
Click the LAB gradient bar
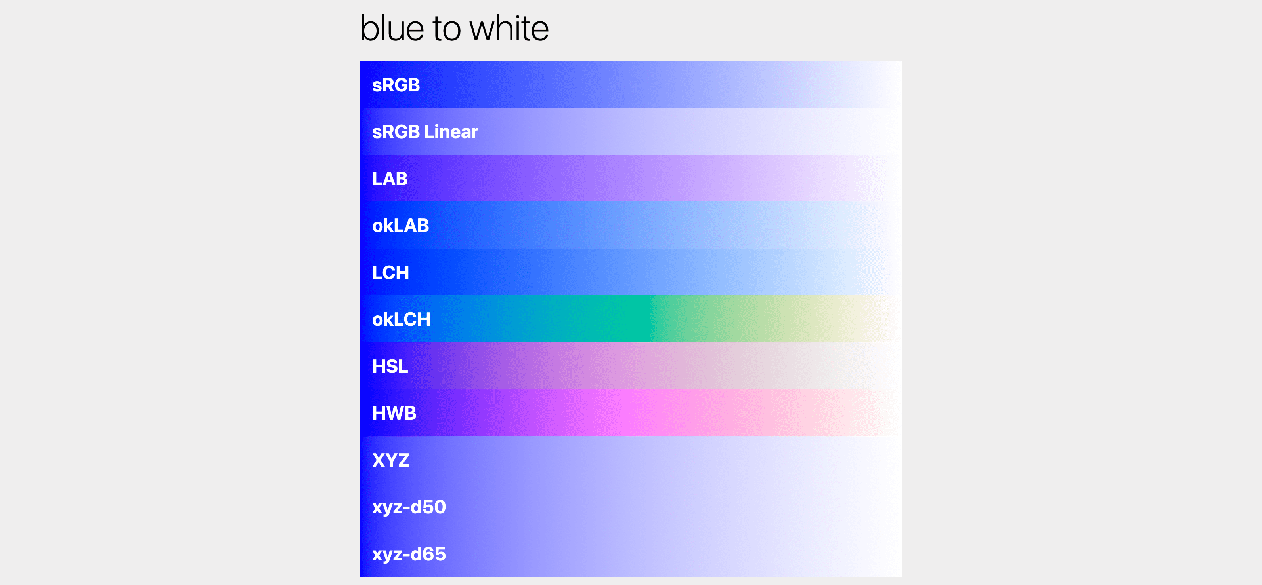(x=631, y=179)
